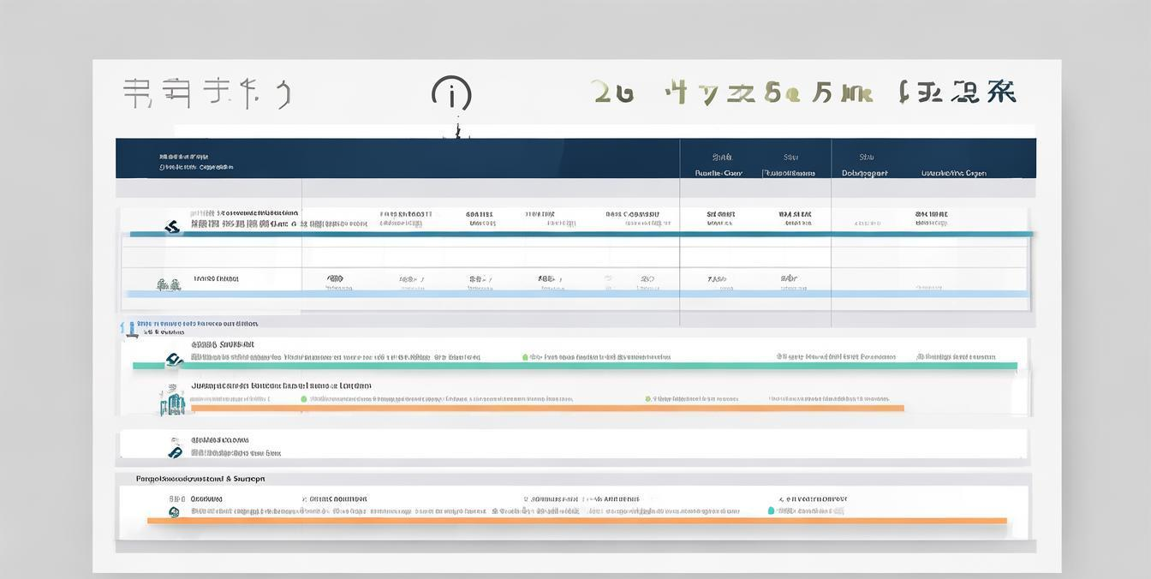Toggle the first green dot on the building row

pyautogui.click(x=303, y=399)
